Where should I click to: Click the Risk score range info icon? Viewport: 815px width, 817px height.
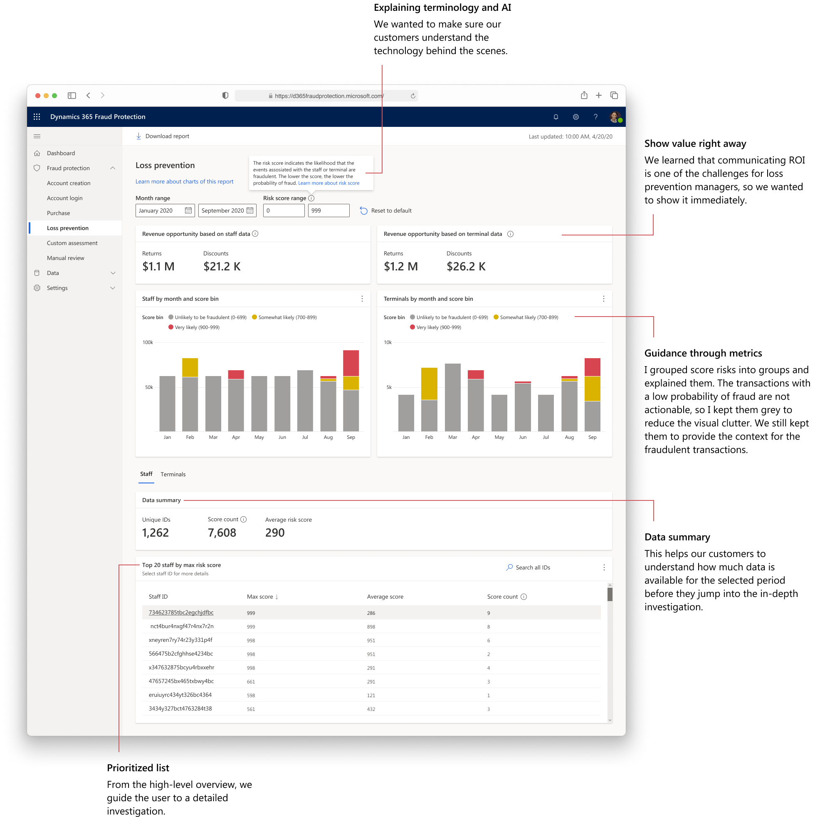click(x=311, y=198)
